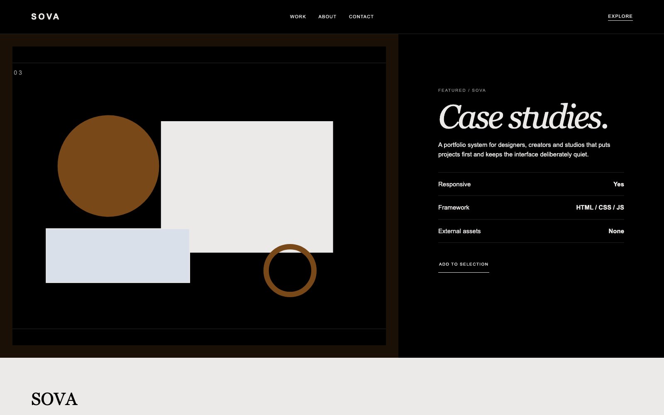Select the brown ring outline shape
Image resolution: width=664 pixels, height=415 pixels.
(290, 271)
